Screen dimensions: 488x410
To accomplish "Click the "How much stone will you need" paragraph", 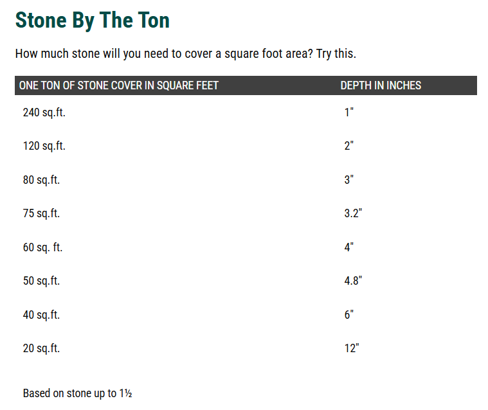I will [185, 53].
